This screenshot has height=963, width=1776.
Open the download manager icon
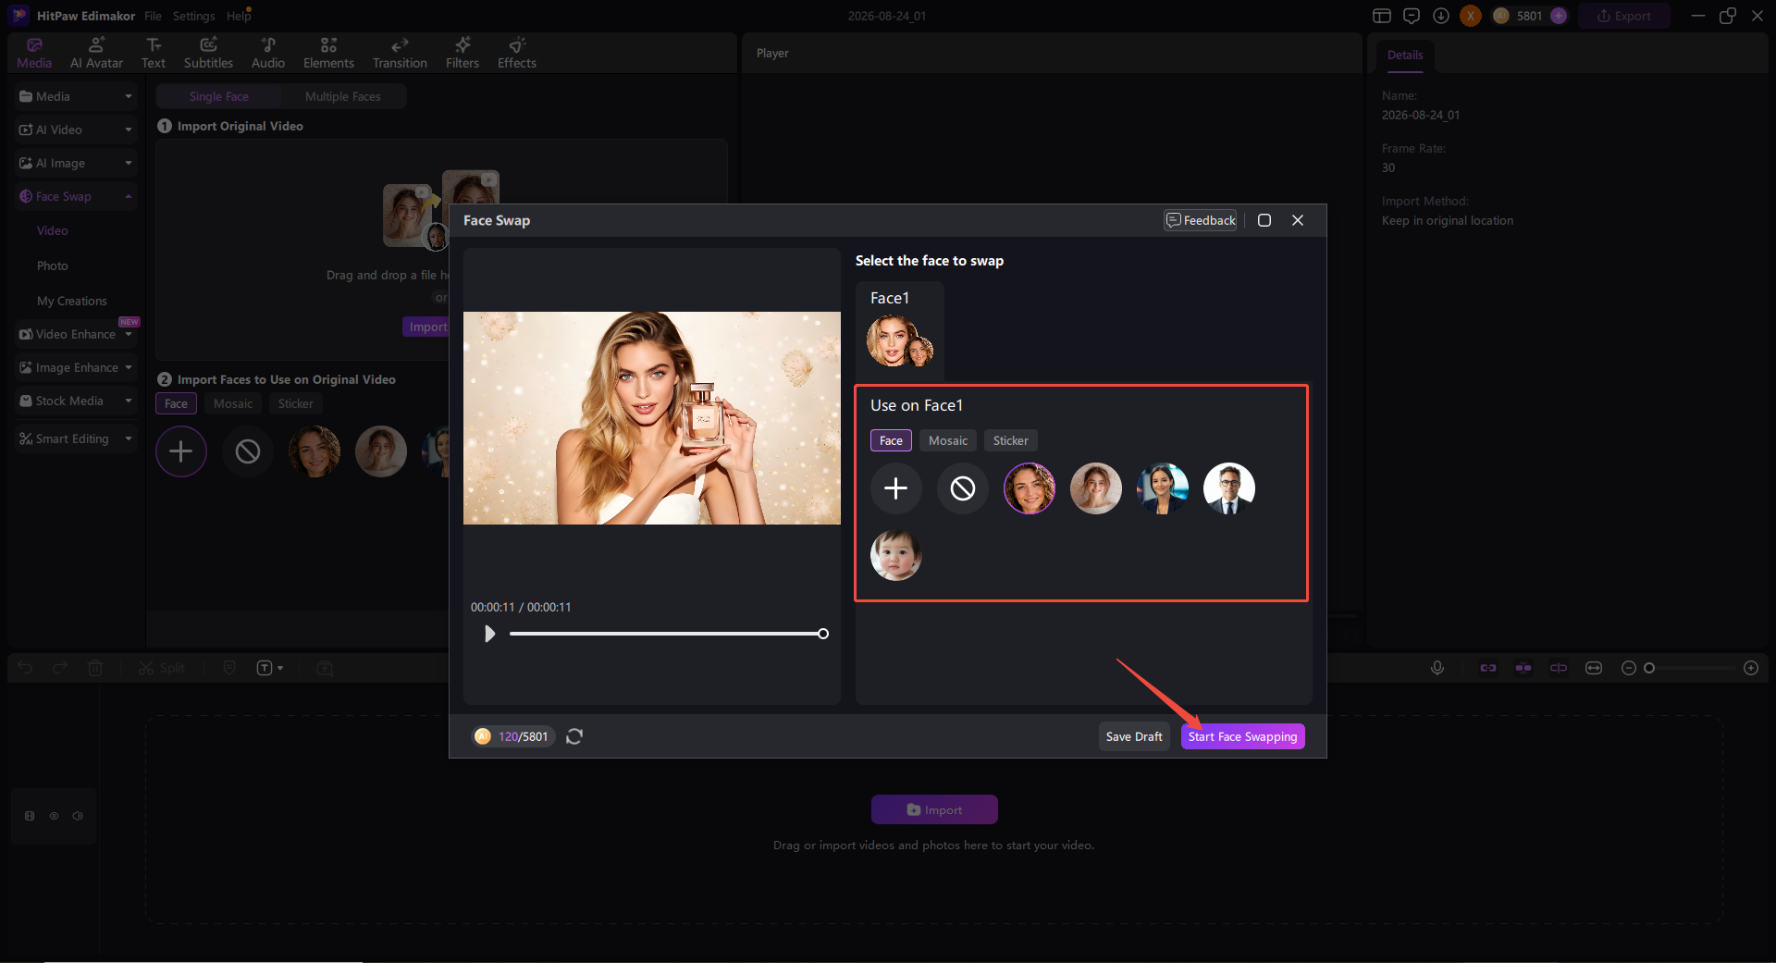click(1441, 16)
